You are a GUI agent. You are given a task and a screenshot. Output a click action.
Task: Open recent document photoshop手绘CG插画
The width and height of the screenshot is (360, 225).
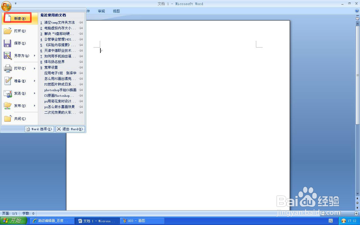59,90
